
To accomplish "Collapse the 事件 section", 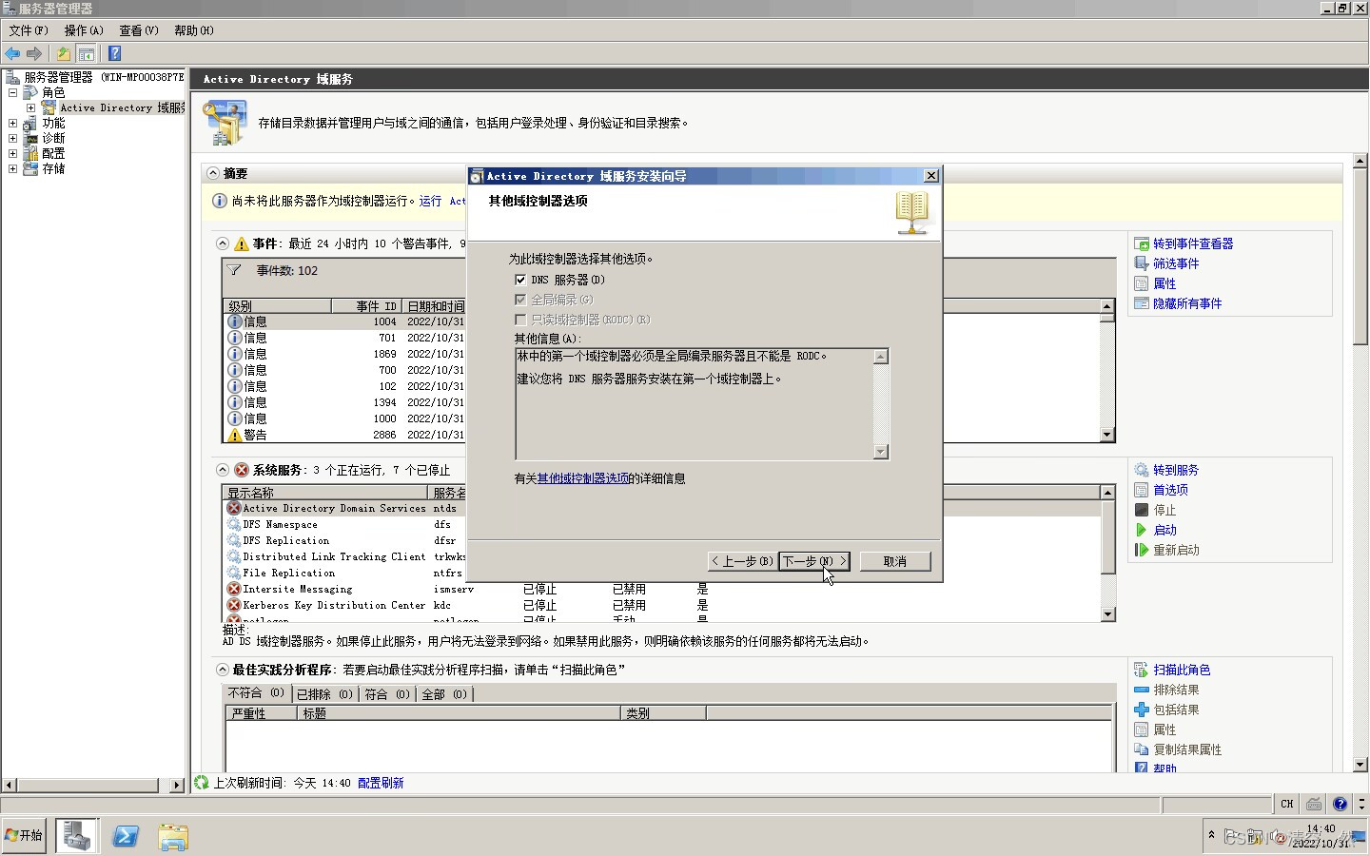I will coord(223,244).
